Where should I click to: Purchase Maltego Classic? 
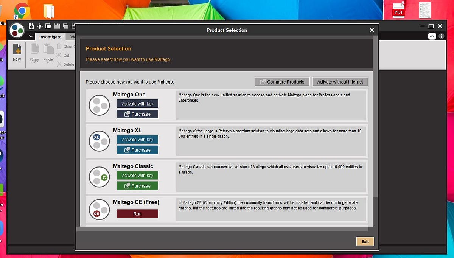click(x=137, y=185)
